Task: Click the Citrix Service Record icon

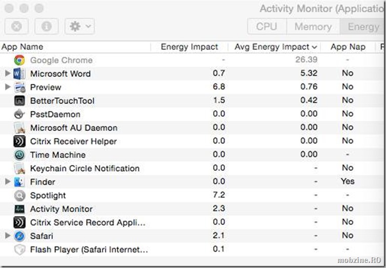Action: (x=19, y=222)
